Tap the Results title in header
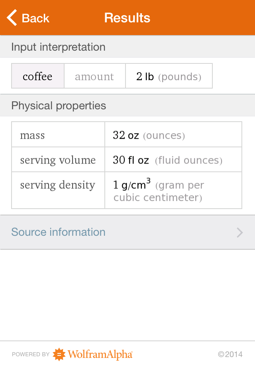The height and width of the screenshot is (367, 255). click(127, 18)
